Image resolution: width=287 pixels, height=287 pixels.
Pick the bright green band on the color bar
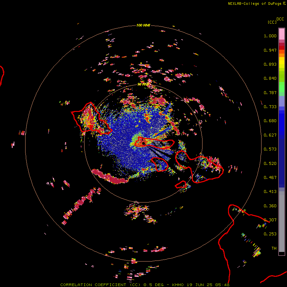(x=282, y=87)
